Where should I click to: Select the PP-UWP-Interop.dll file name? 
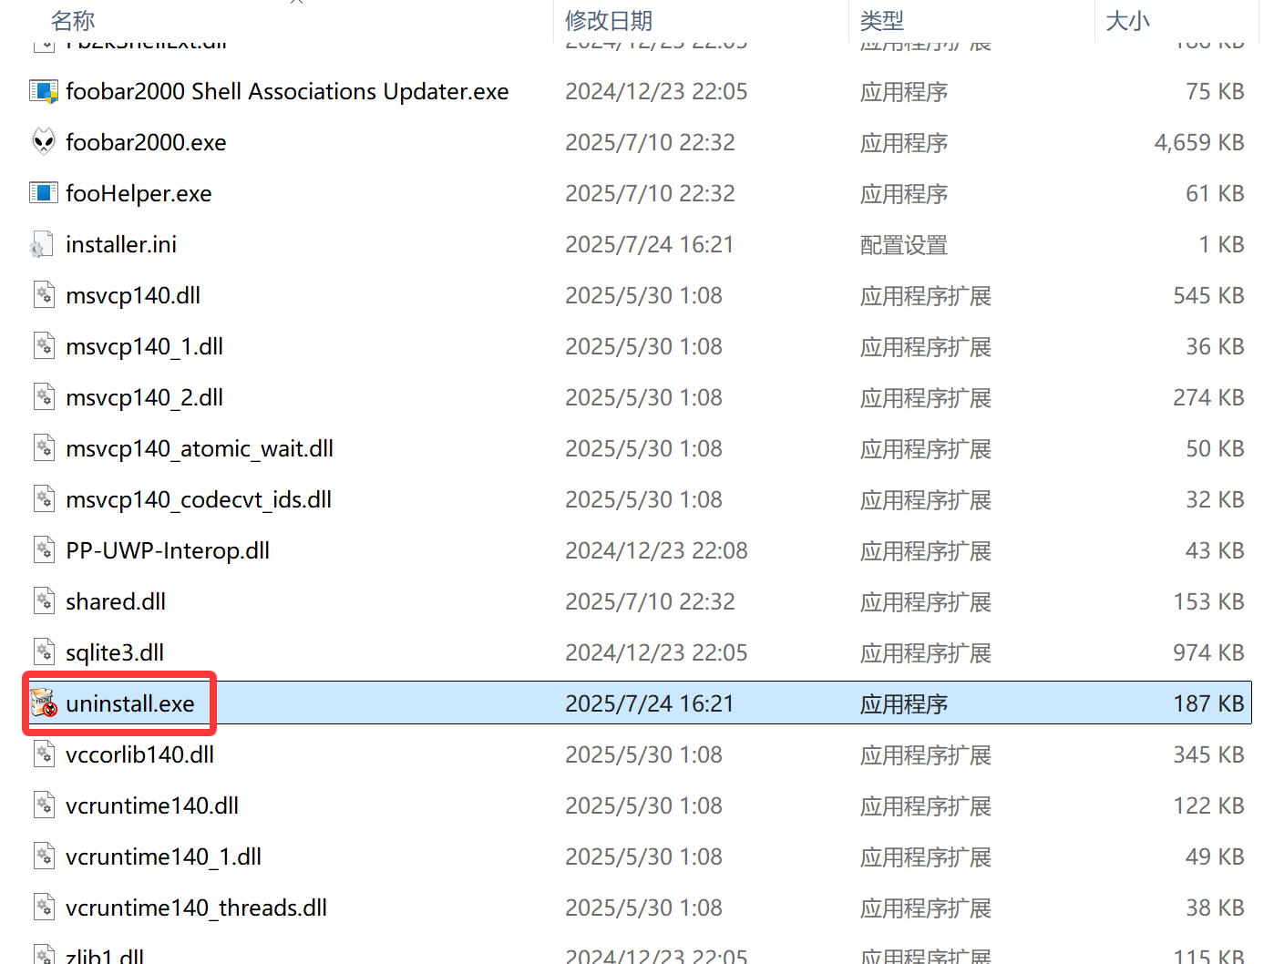pyautogui.click(x=168, y=550)
